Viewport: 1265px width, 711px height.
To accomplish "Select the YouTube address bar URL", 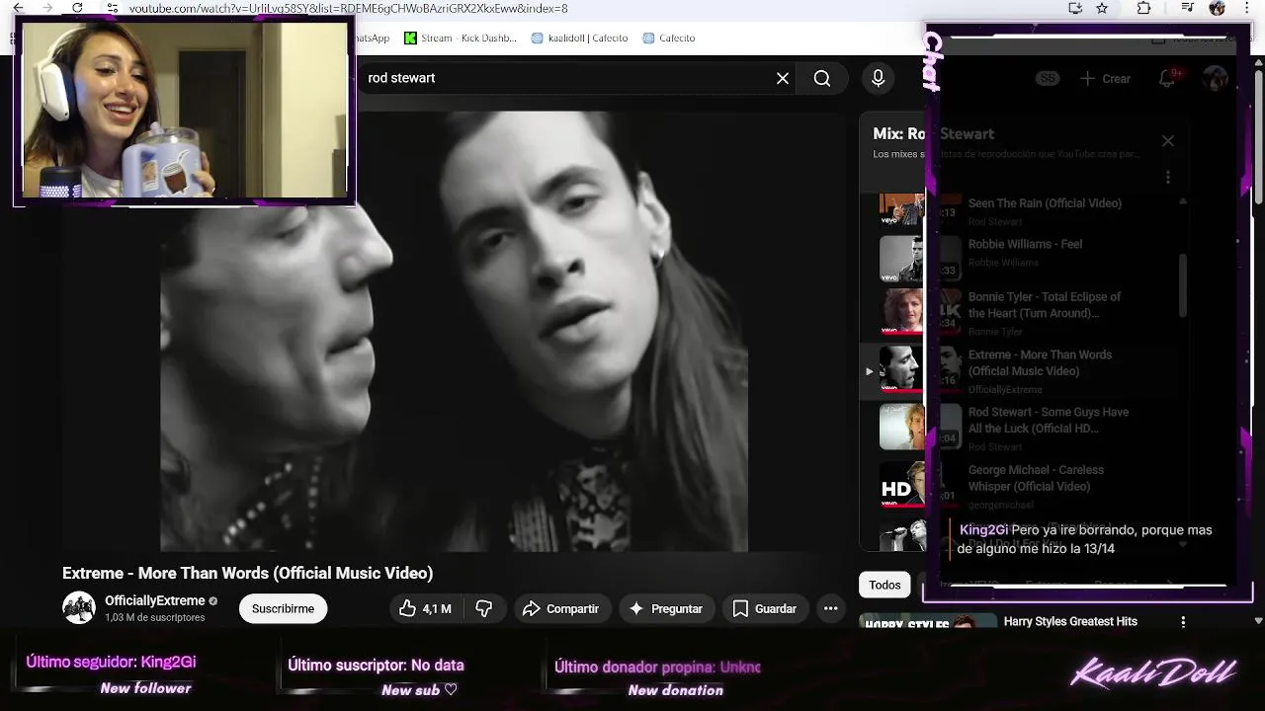I will click(348, 8).
